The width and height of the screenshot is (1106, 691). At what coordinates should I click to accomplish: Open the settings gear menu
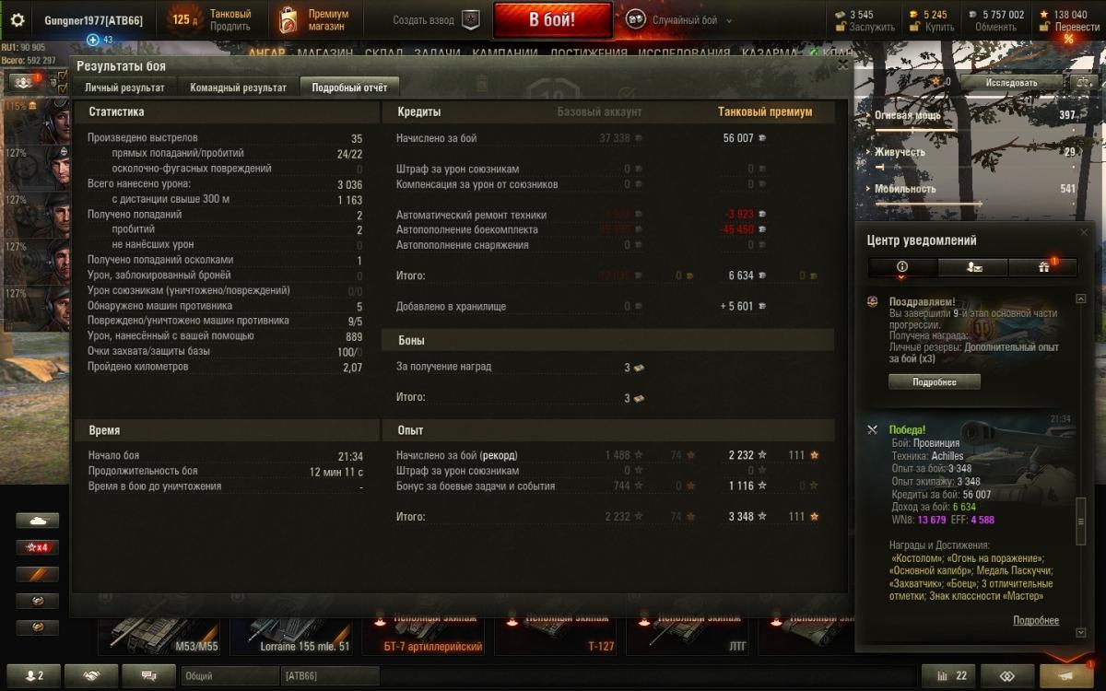click(17, 20)
